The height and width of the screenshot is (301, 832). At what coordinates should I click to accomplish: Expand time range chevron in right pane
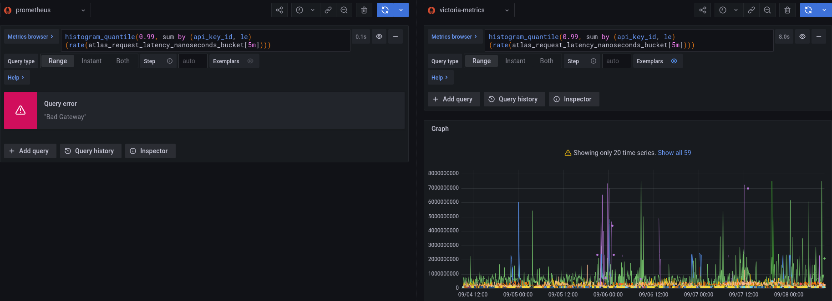pos(736,10)
